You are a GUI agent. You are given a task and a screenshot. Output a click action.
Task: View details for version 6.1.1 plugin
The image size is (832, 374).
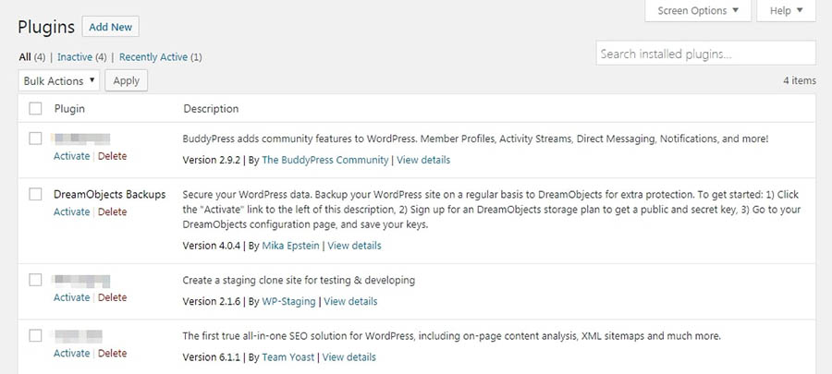349,357
